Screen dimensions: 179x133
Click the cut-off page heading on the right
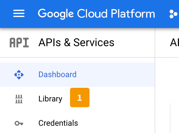point(174,43)
